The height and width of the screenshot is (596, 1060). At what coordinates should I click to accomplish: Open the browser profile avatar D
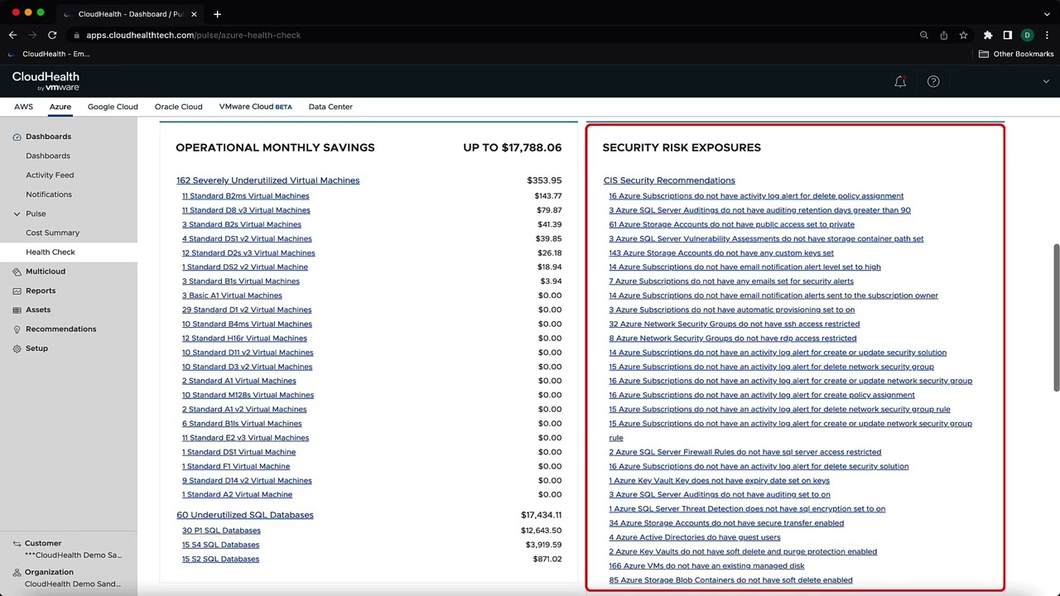point(1028,35)
